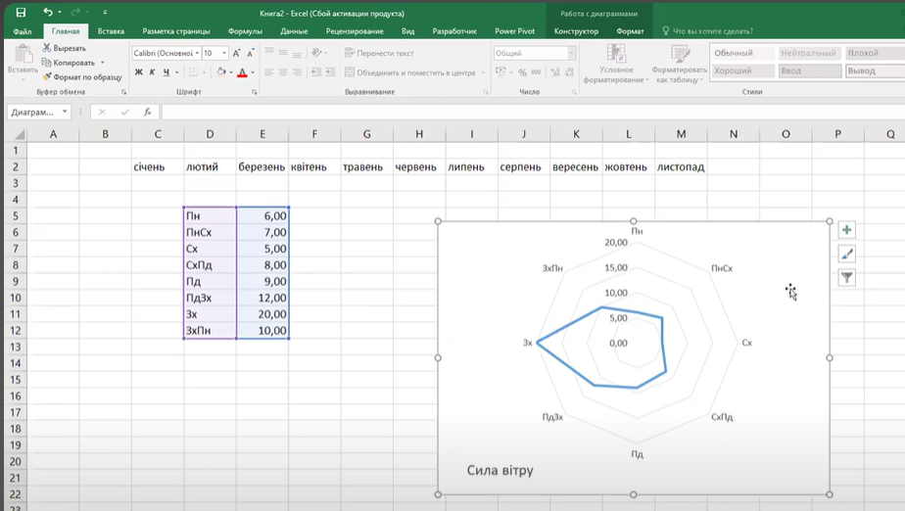Click the fill color bucket icon
The height and width of the screenshot is (511, 905).
pyautogui.click(x=220, y=72)
